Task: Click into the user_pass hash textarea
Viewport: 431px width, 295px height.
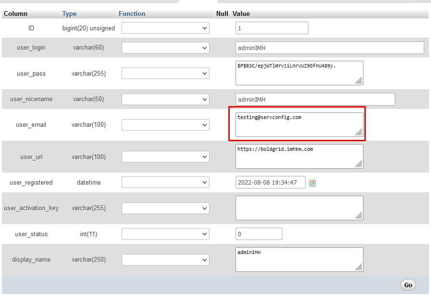Action: [299, 73]
